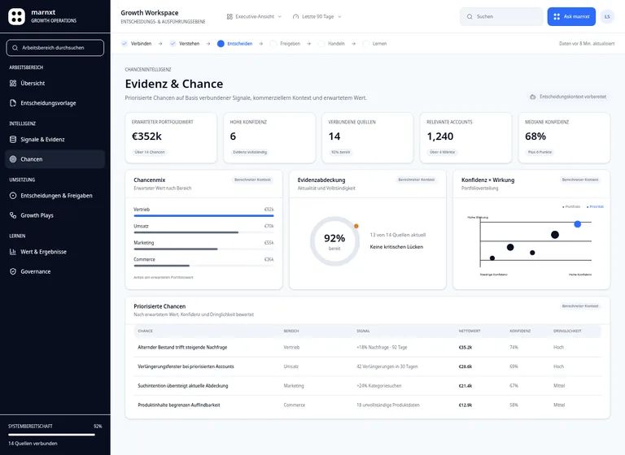This screenshot has width=625, height=455.
Task: Open row Produktinhalte begrenzen Auffindbarkeit
Action: point(368,405)
